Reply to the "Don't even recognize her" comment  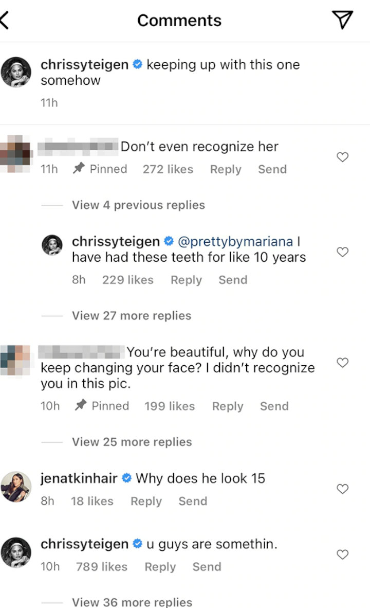pos(226,169)
